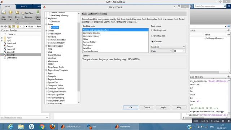Select the highlighted tcsc.mdl file
The height and width of the screenshot is (130, 231).
[x=21, y=55]
